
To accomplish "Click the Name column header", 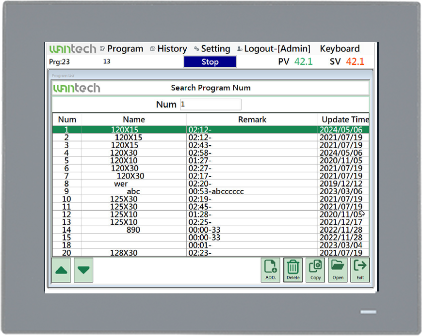I will [134, 119].
